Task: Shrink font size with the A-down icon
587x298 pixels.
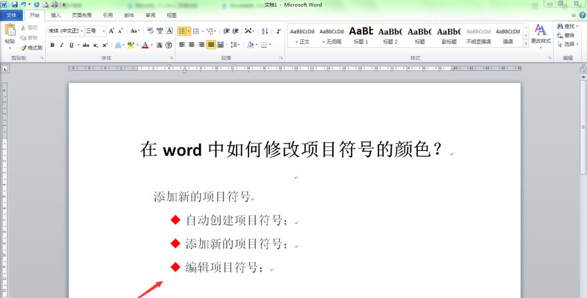Action: point(120,31)
